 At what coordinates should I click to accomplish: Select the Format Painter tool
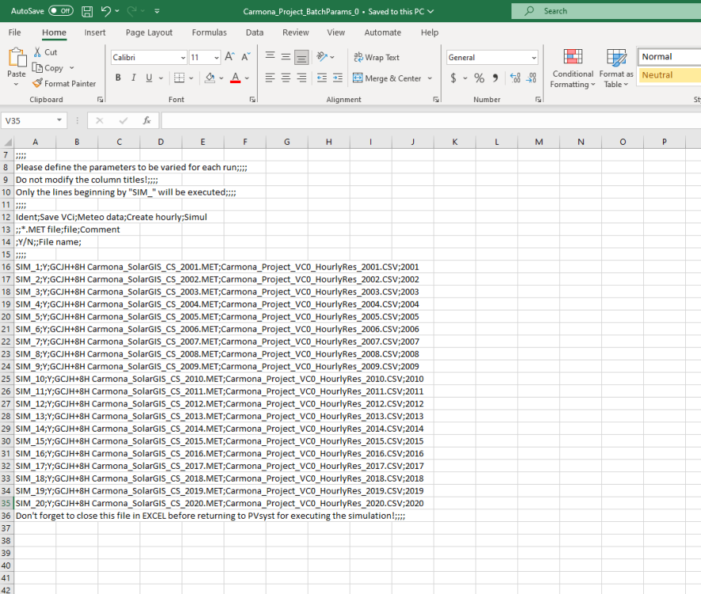click(x=64, y=83)
